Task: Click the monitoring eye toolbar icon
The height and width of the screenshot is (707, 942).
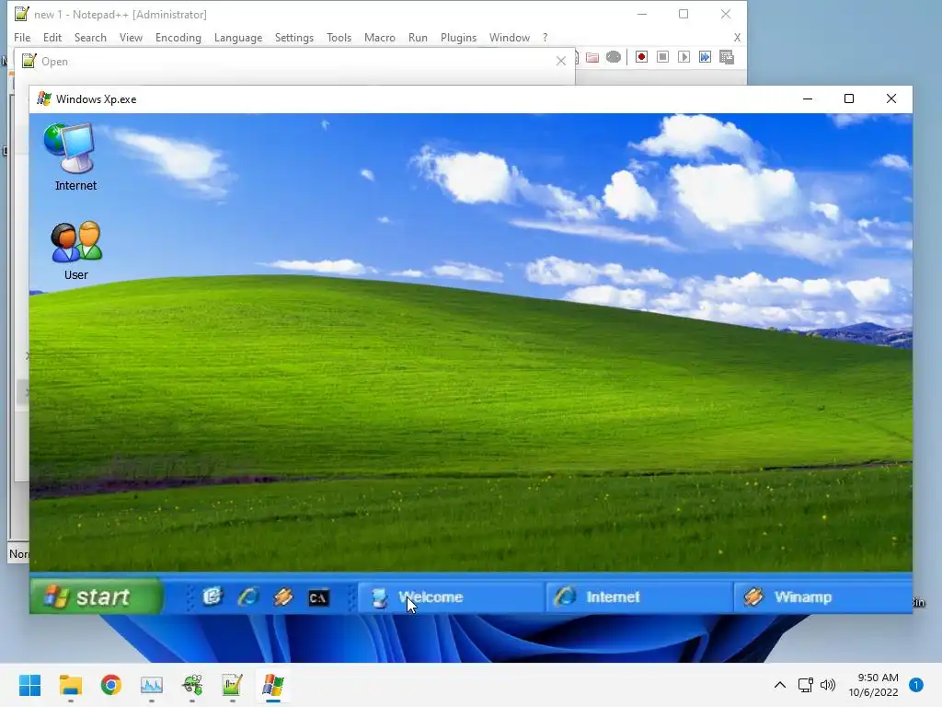Action: pos(614,57)
